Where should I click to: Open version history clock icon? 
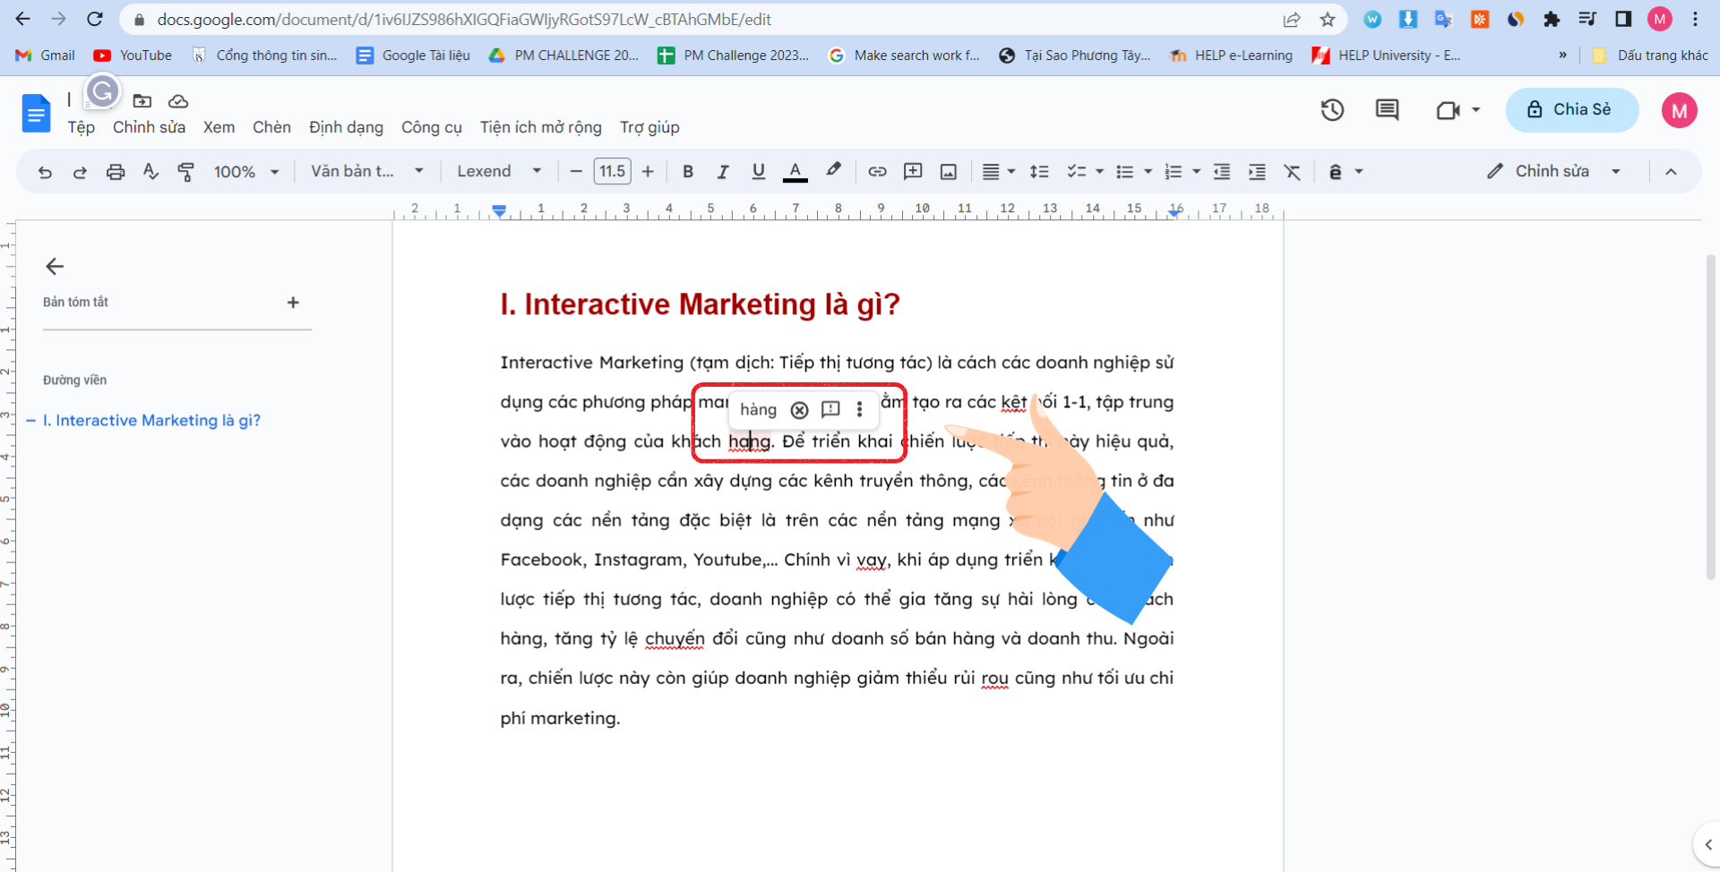[x=1332, y=110]
